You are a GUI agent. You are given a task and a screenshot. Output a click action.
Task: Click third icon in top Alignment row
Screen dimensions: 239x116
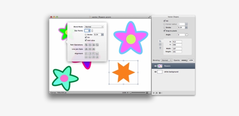click(94, 53)
